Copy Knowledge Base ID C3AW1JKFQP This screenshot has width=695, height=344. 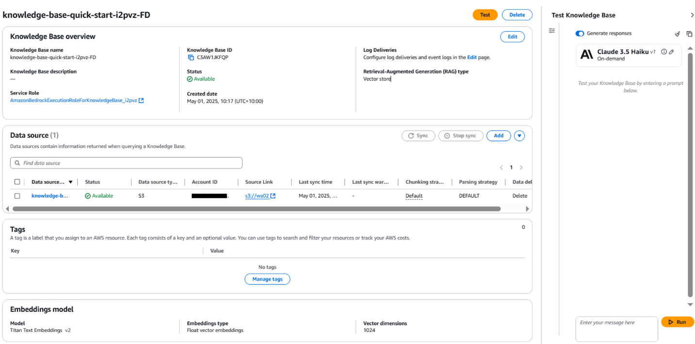point(191,57)
